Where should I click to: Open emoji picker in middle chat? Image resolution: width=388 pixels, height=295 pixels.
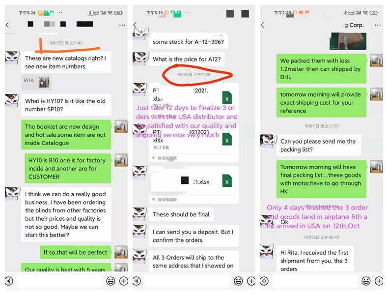coord(238,281)
